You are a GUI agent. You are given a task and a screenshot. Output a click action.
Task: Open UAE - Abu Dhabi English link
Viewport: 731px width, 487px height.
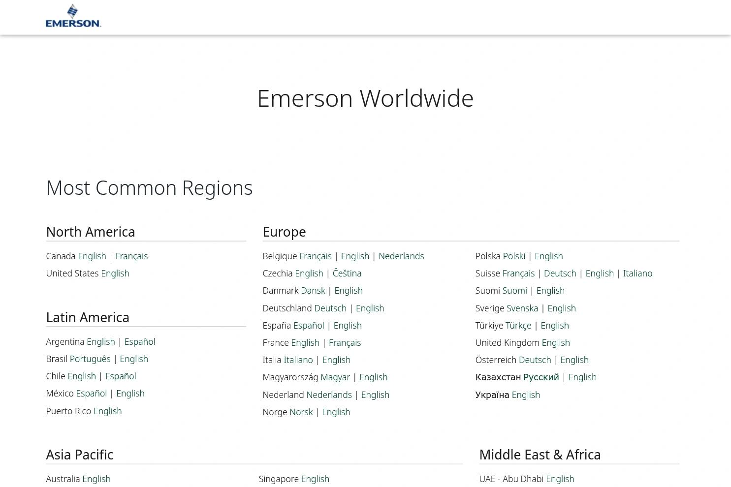pos(560,479)
